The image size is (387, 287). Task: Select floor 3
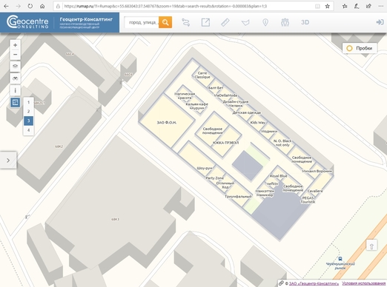coord(28,121)
